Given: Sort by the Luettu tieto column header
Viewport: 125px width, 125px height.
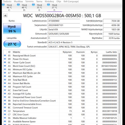Looking at the screenshot, I should tap(108, 52).
